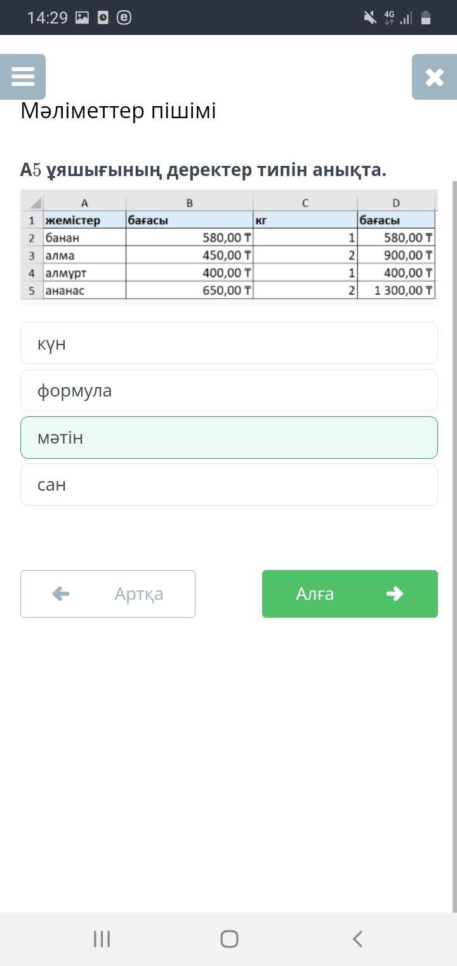Tap the Android recent apps icon
Image resolution: width=457 pixels, height=966 pixels.
(102, 939)
